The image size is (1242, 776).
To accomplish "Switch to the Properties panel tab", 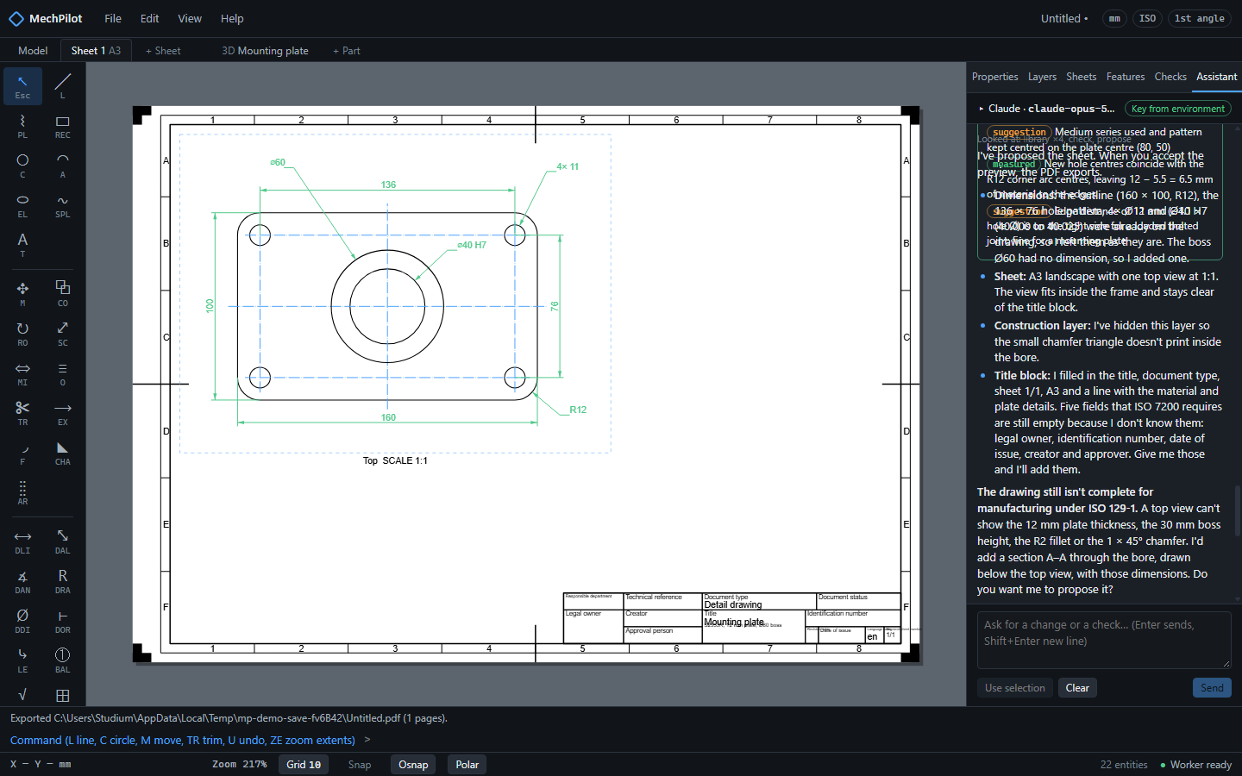I will (995, 77).
